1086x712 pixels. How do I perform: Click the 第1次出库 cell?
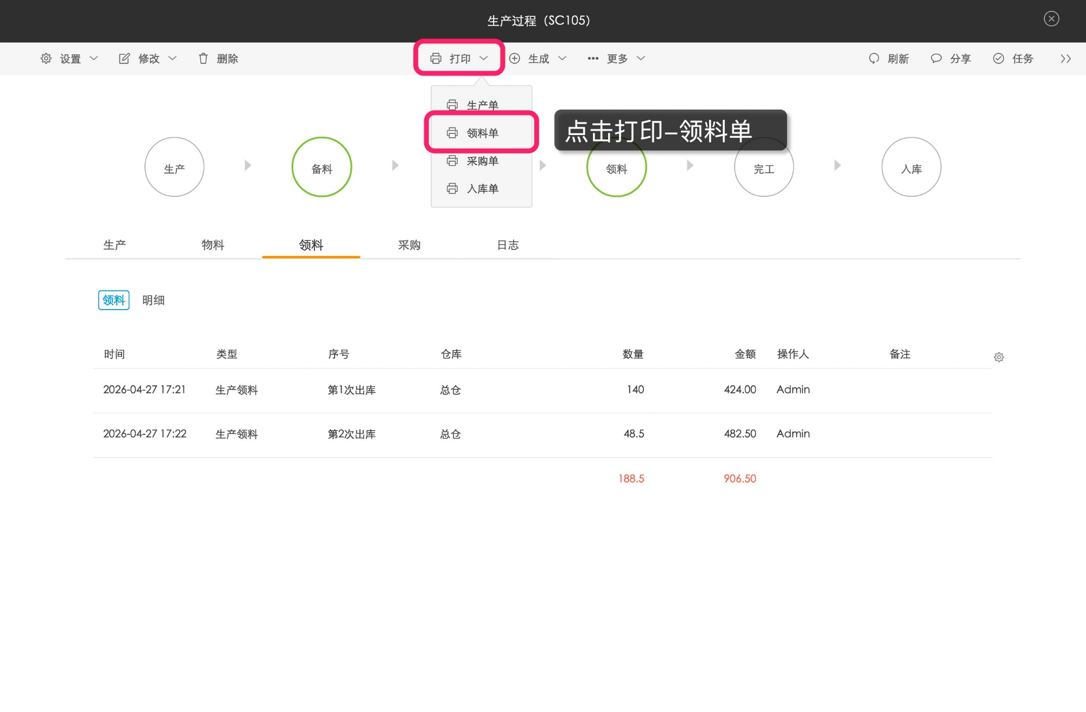click(x=352, y=390)
